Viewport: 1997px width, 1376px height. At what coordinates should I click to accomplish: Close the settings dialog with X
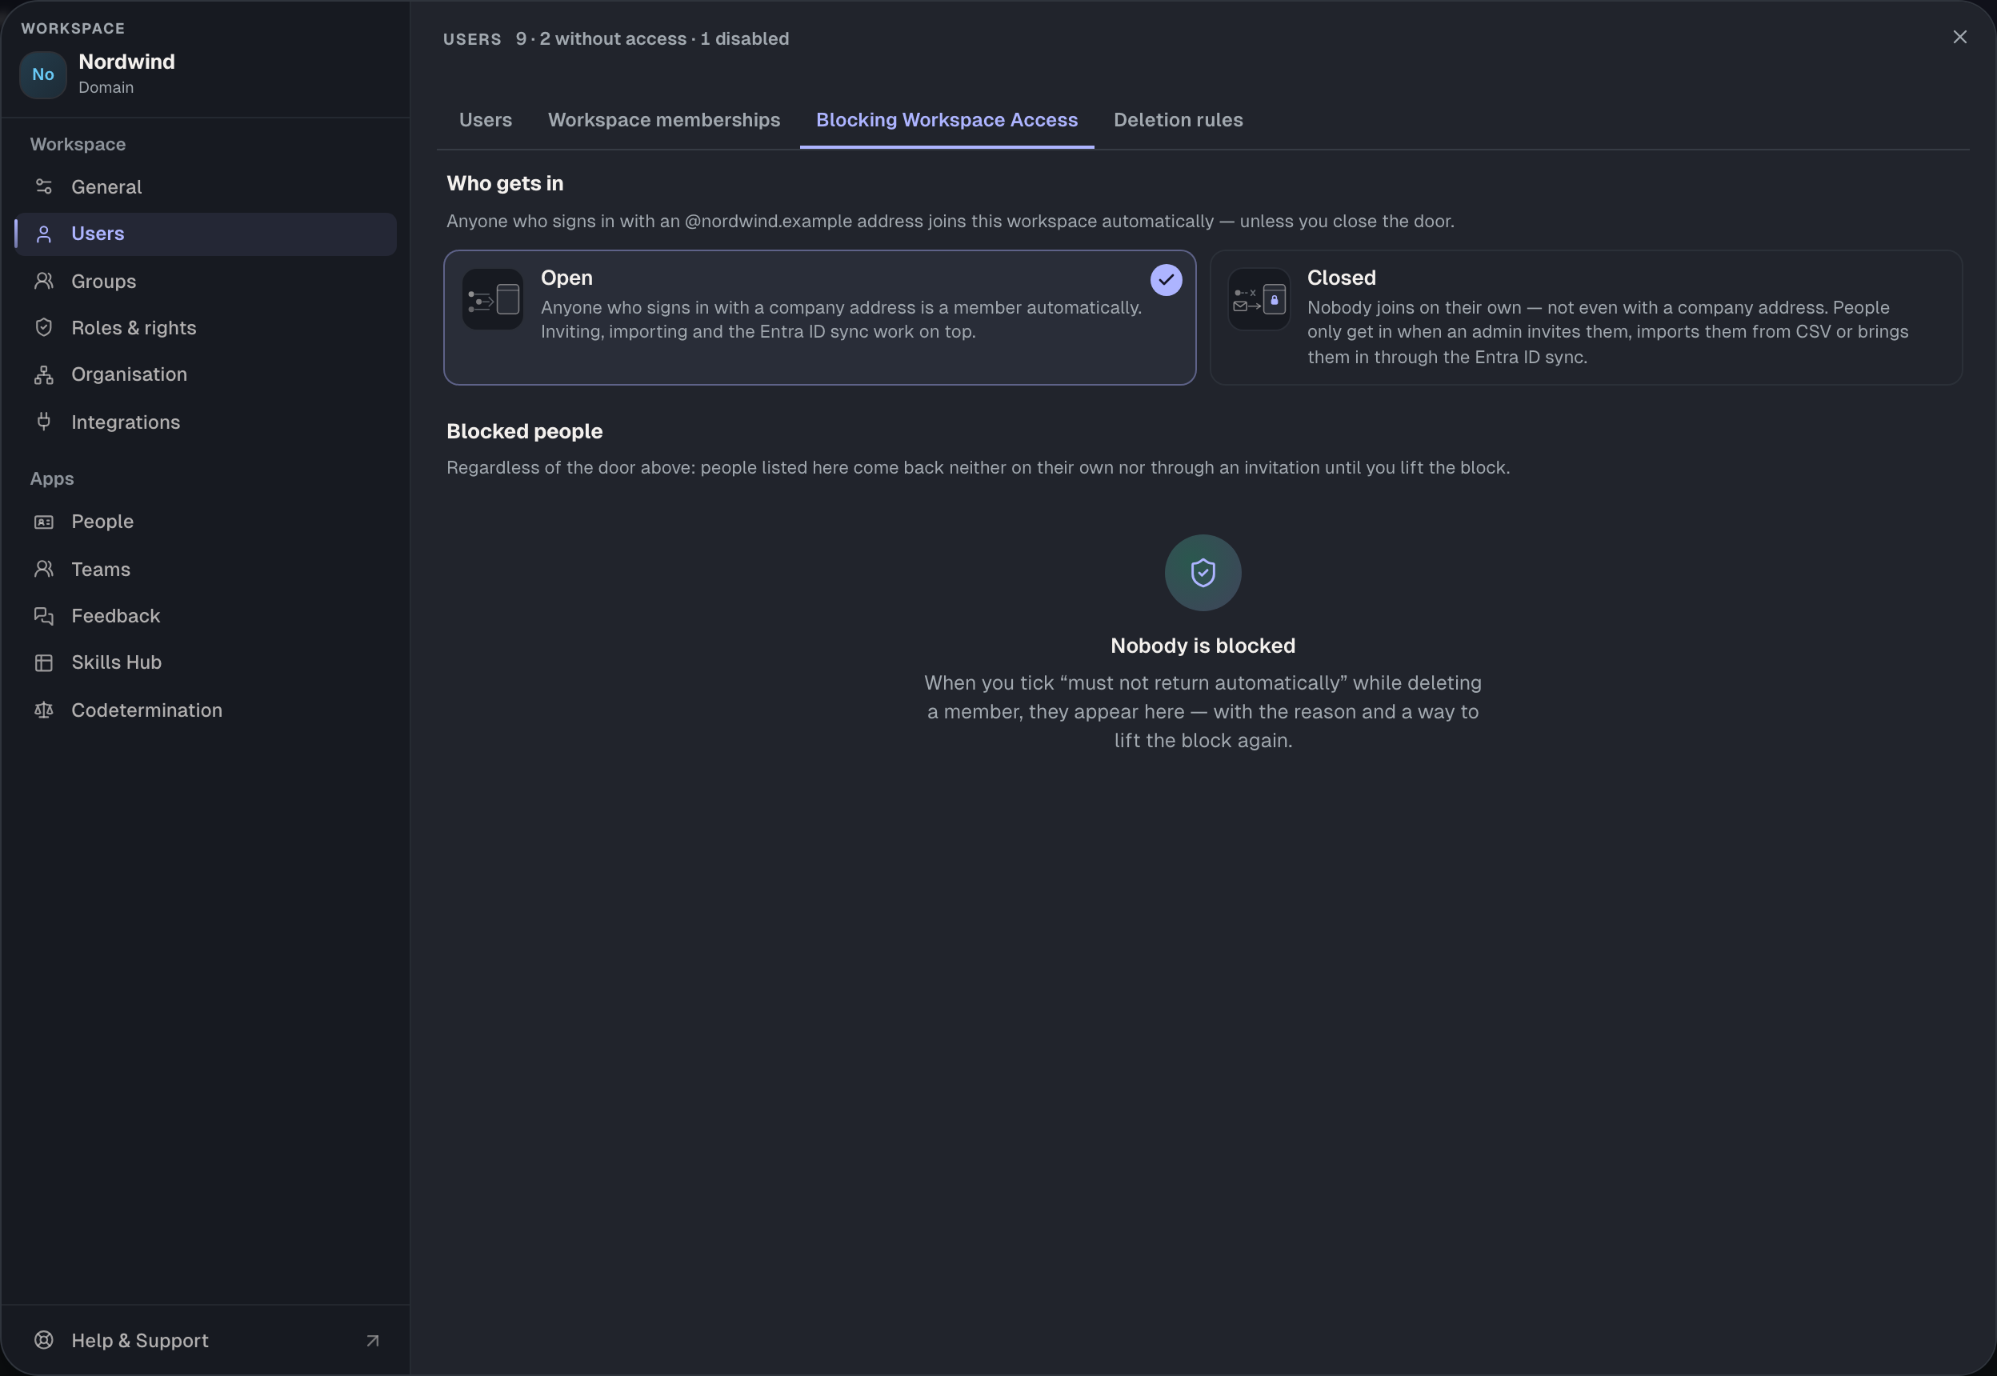pos(1959,37)
